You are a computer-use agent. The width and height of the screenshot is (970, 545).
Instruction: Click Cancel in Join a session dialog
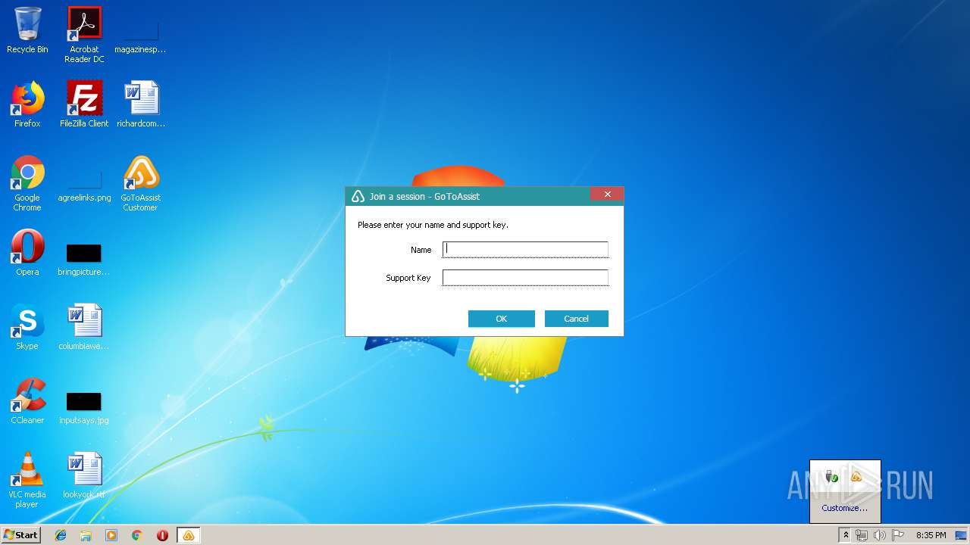pos(576,319)
